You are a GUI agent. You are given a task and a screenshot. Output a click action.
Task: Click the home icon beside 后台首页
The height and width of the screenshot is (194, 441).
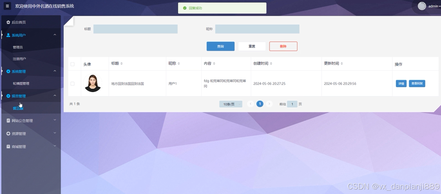[8, 22]
